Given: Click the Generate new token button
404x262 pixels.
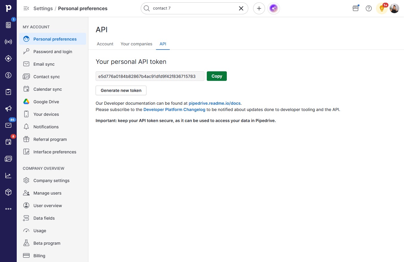Looking at the screenshot, I should tap(121, 90).
